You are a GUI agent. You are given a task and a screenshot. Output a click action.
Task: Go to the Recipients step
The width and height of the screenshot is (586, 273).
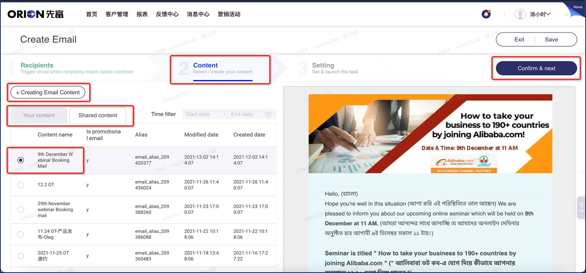tap(77, 68)
